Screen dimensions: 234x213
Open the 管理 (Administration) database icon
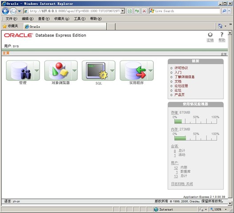20,71
